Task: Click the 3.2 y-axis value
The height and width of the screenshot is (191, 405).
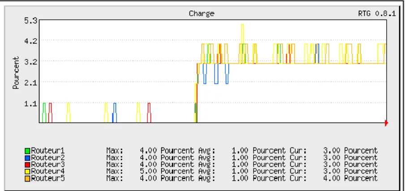Action: click(31, 62)
